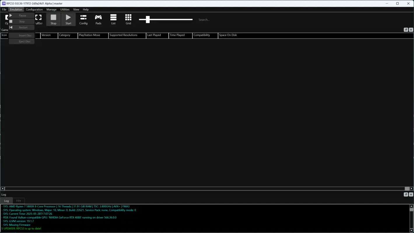Float the Log panel with its detach icon

(406, 194)
